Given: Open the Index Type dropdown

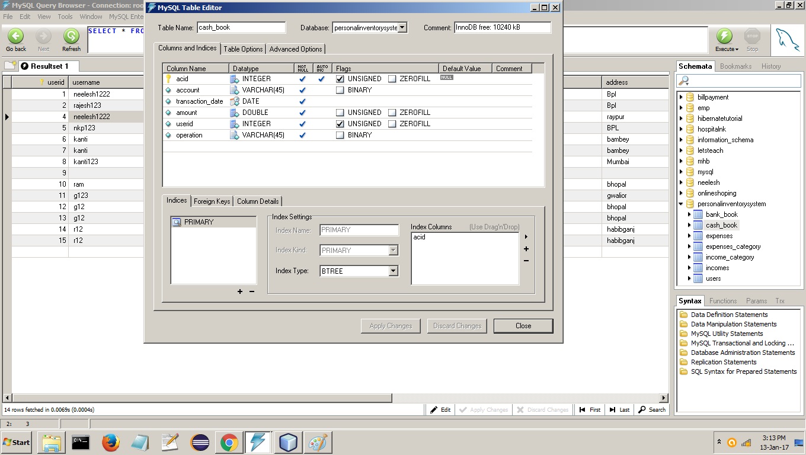Looking at the screenshot, I should (x=393, y=271).
